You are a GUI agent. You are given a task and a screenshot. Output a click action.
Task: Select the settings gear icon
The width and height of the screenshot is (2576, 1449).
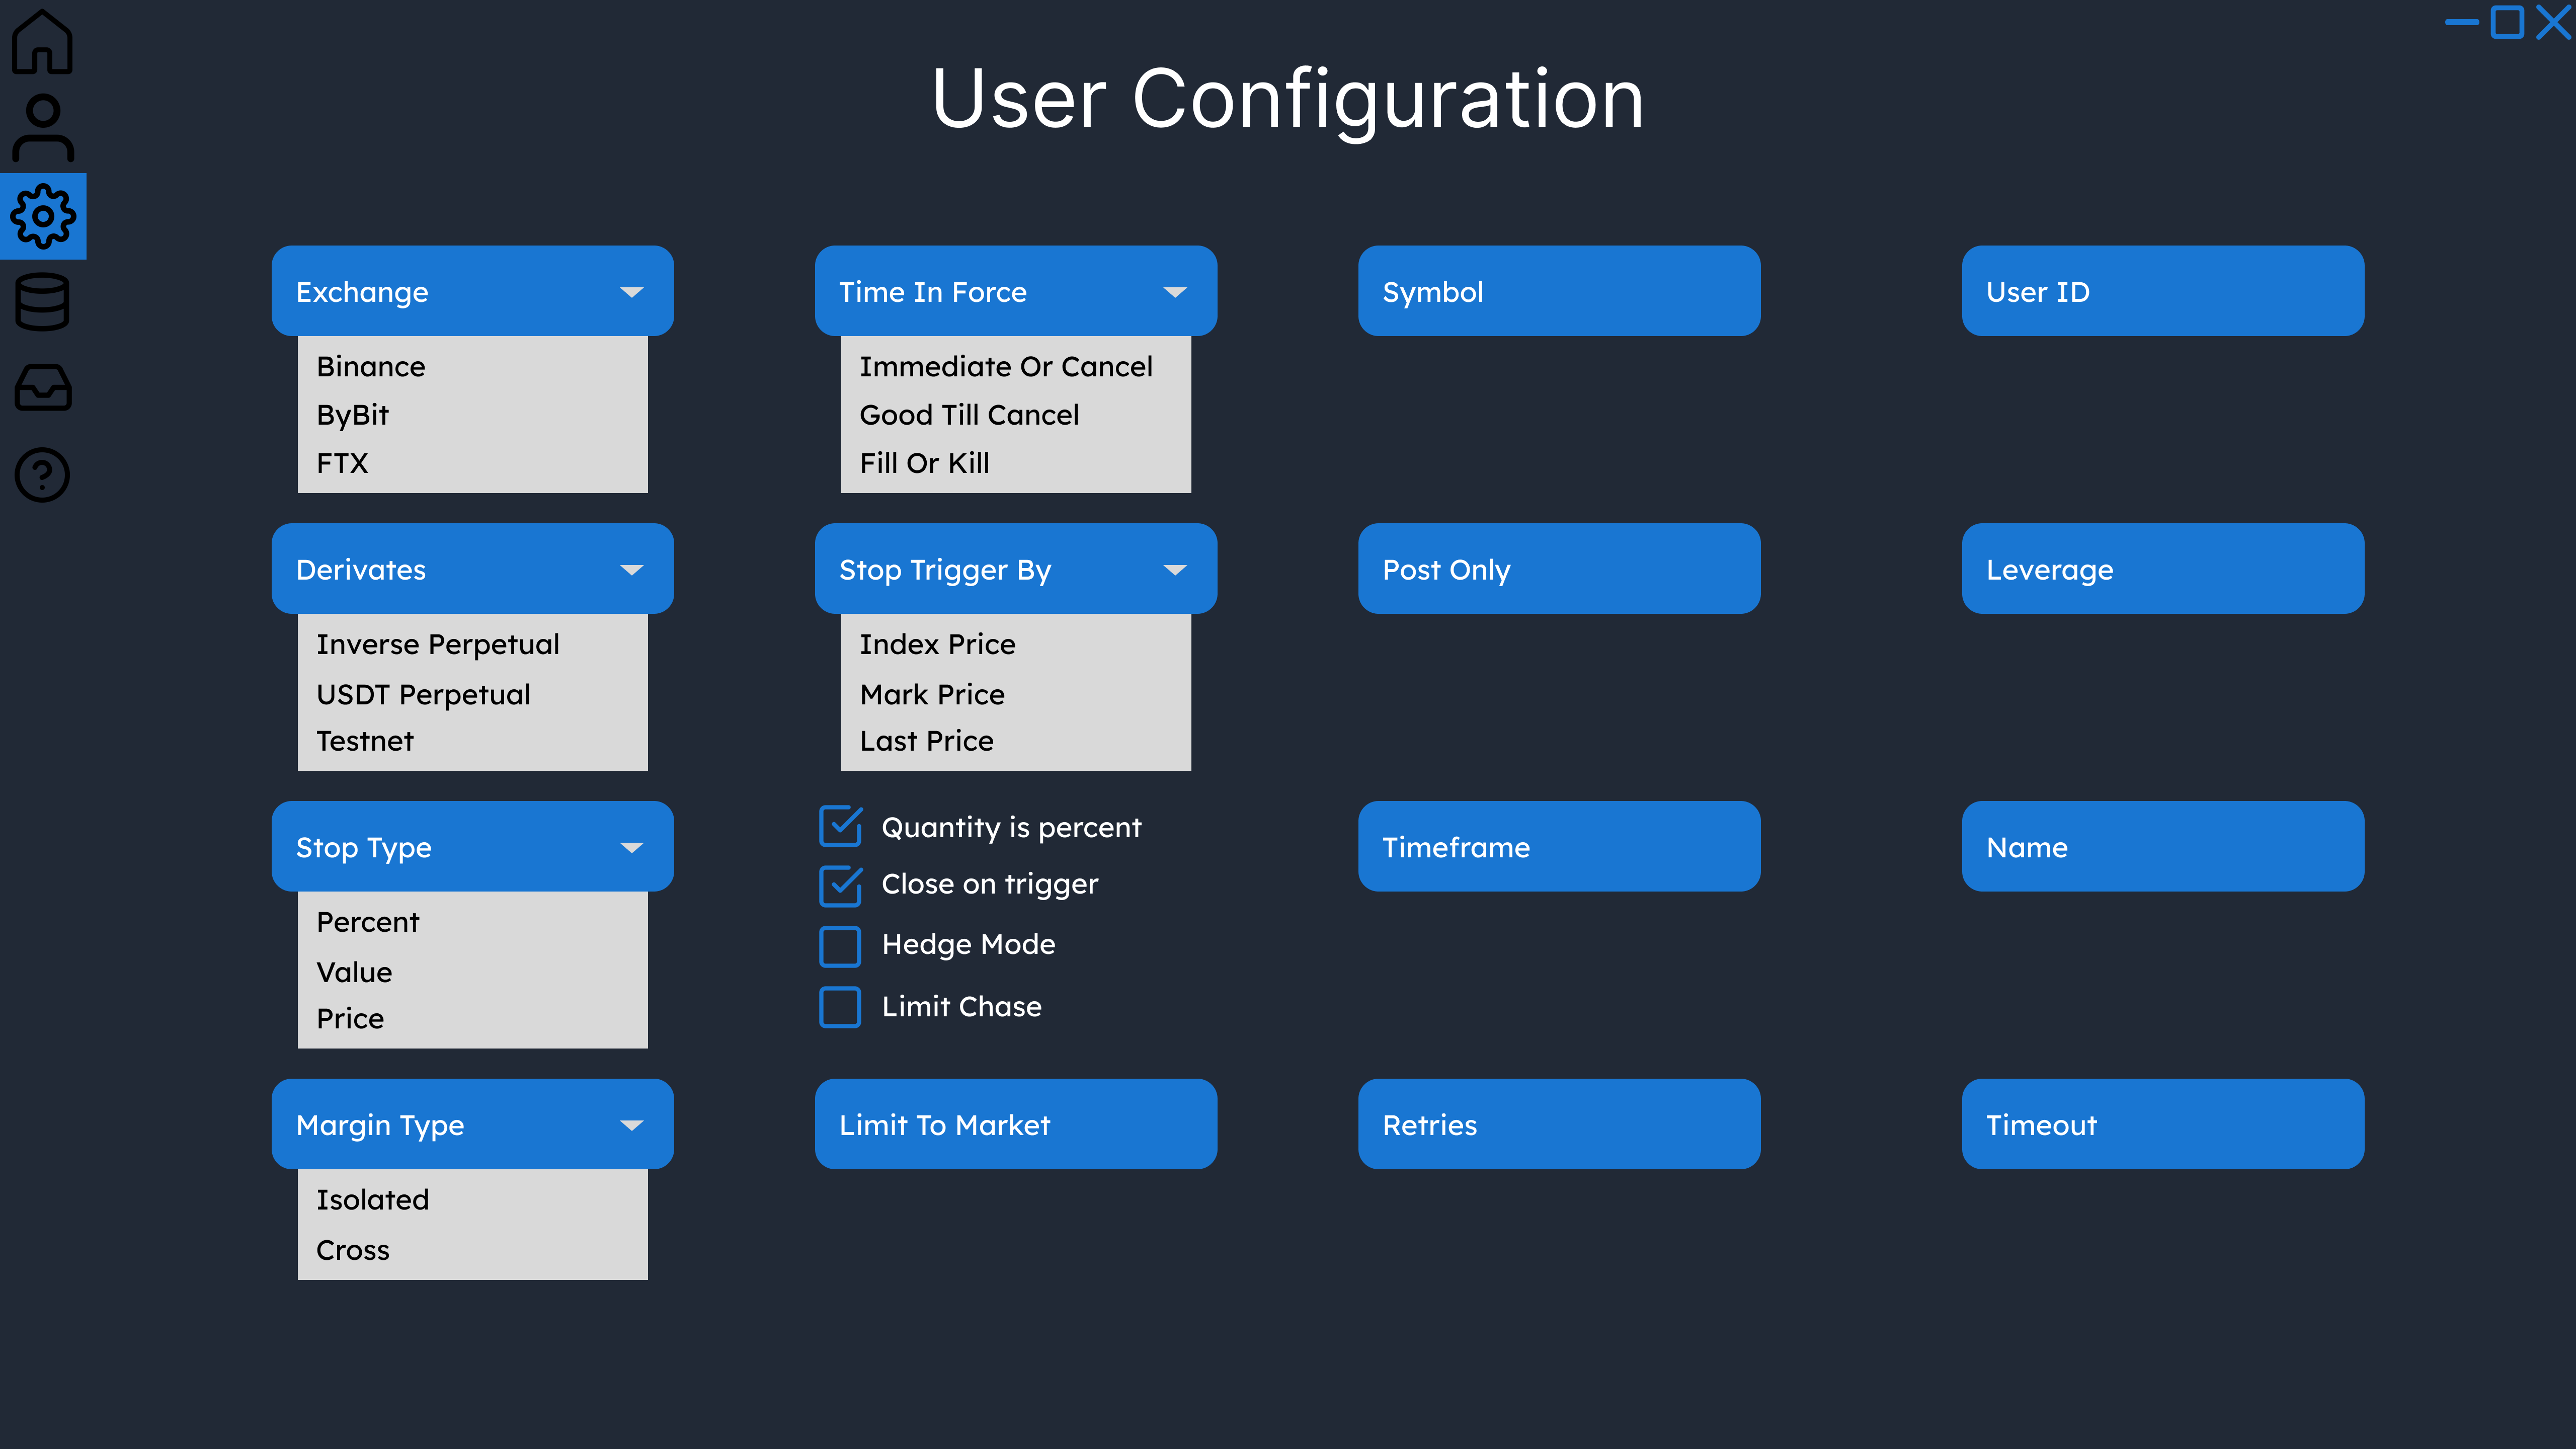coord(42,216)
